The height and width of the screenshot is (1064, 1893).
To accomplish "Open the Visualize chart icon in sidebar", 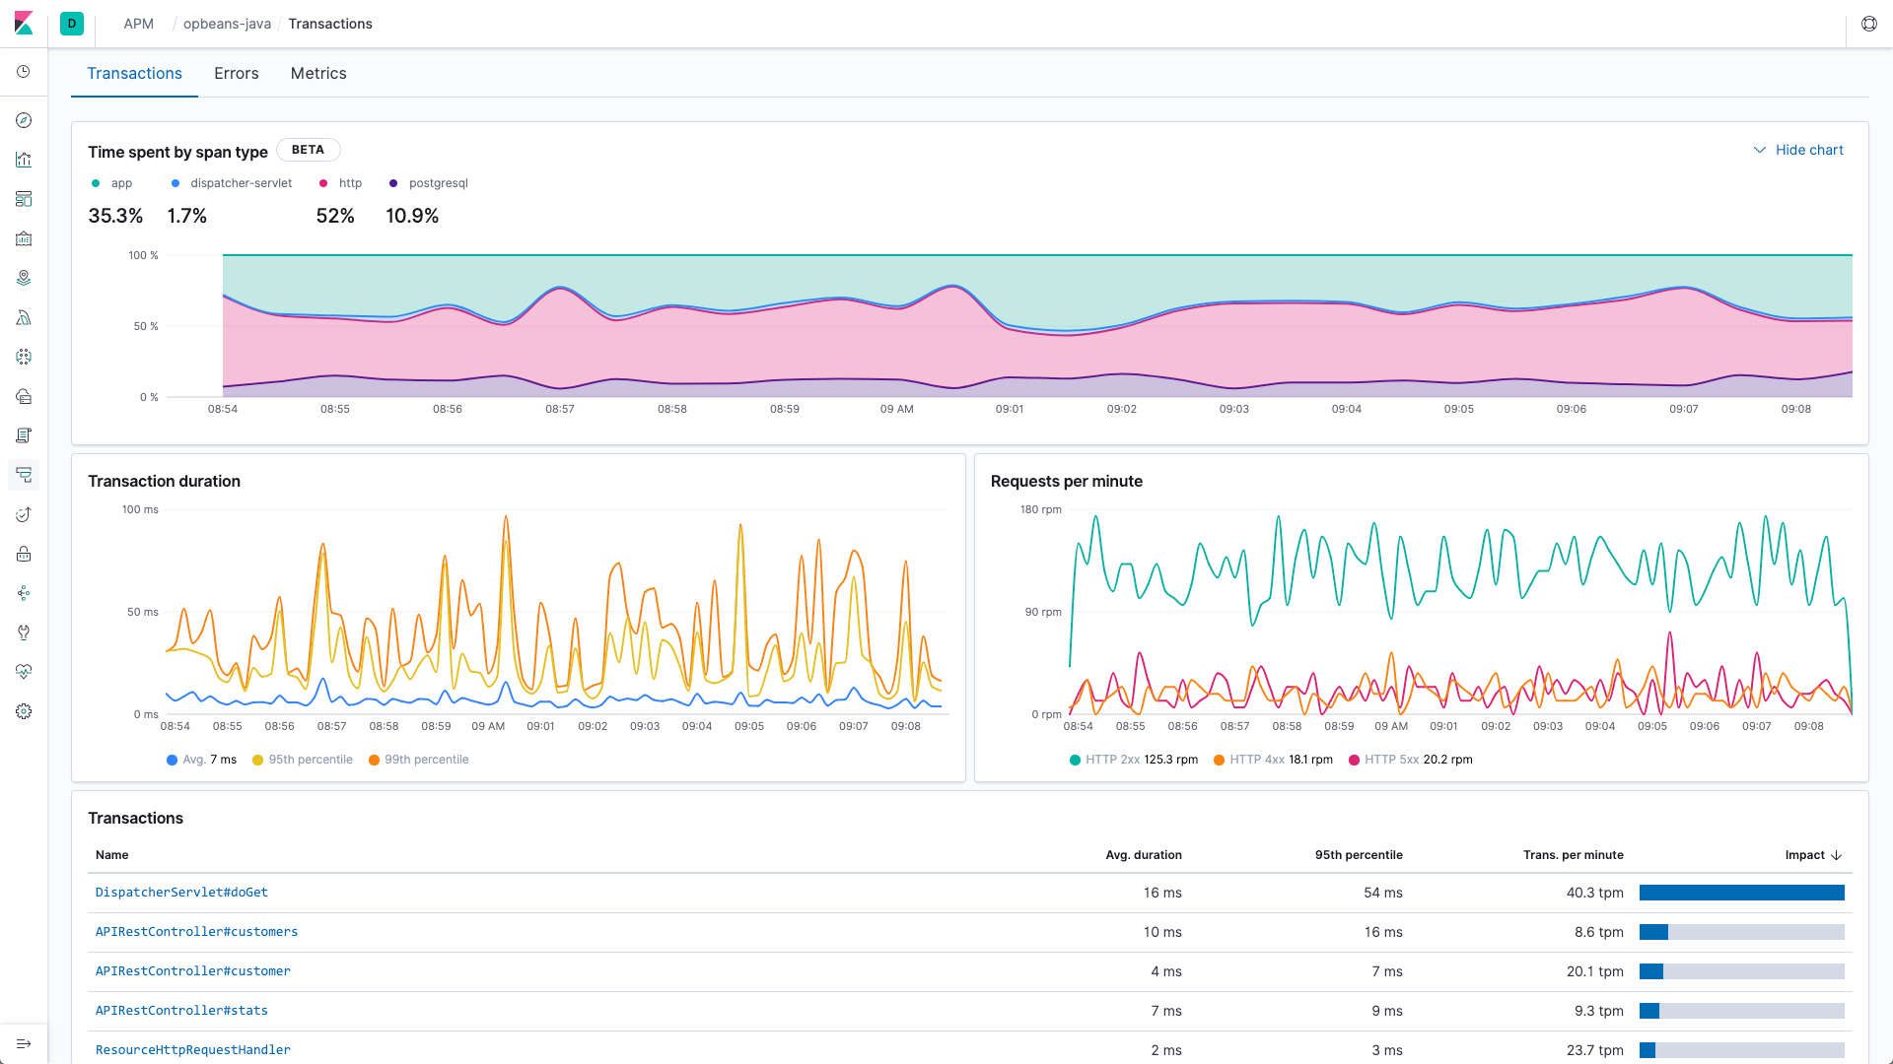I will coord(24,160).
